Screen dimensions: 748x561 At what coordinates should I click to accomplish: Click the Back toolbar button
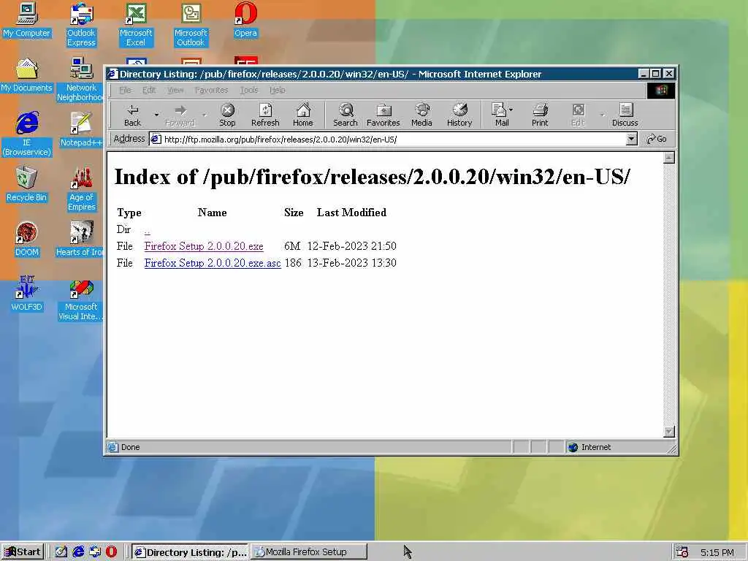tap(132, 115)
